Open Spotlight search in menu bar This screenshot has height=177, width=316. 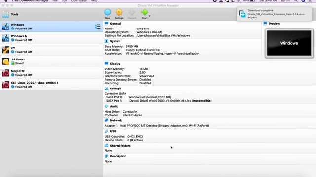tap(296, 1)
